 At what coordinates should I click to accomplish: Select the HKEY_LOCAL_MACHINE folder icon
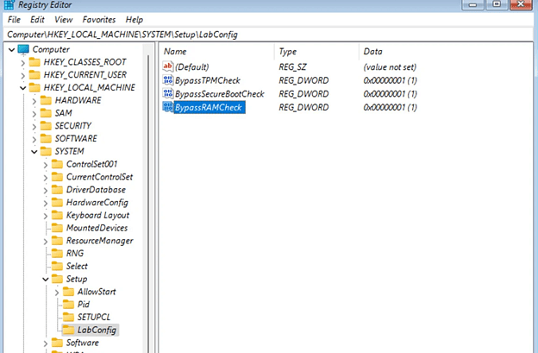[x=34, y=87]
